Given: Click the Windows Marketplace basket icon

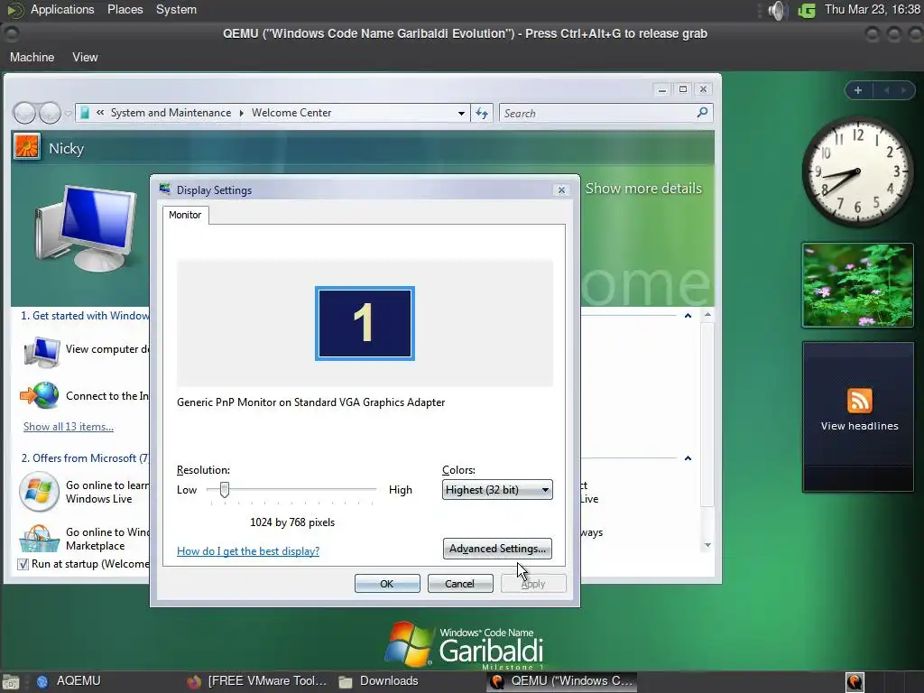Looking at the screenshot, I should [x=40, y=538].
